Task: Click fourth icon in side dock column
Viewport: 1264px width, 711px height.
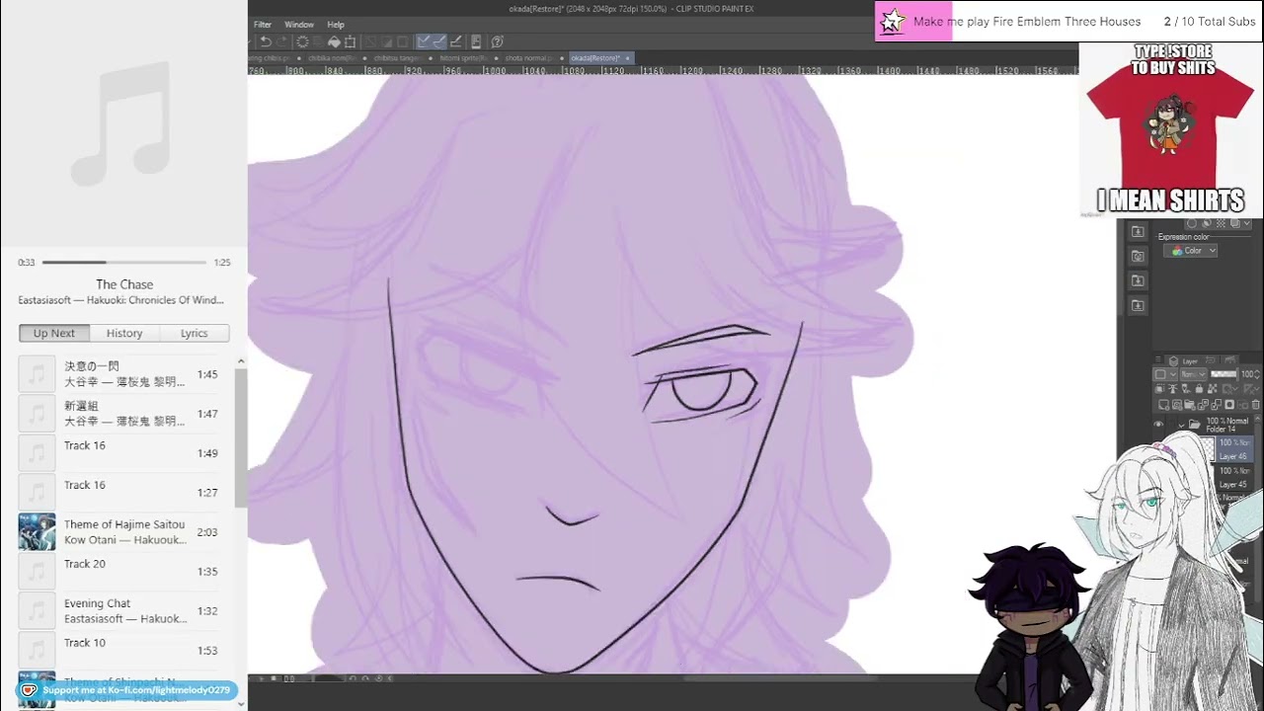Action: [1138, 305]
